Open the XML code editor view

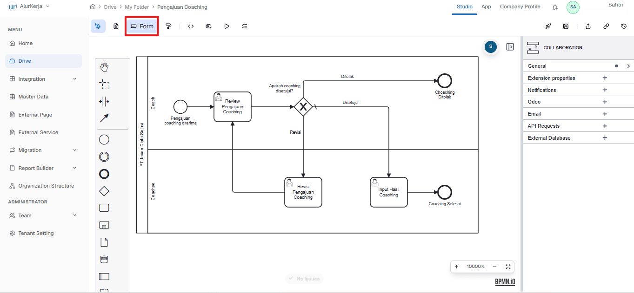pyautogui.click(x=191, y=26)
